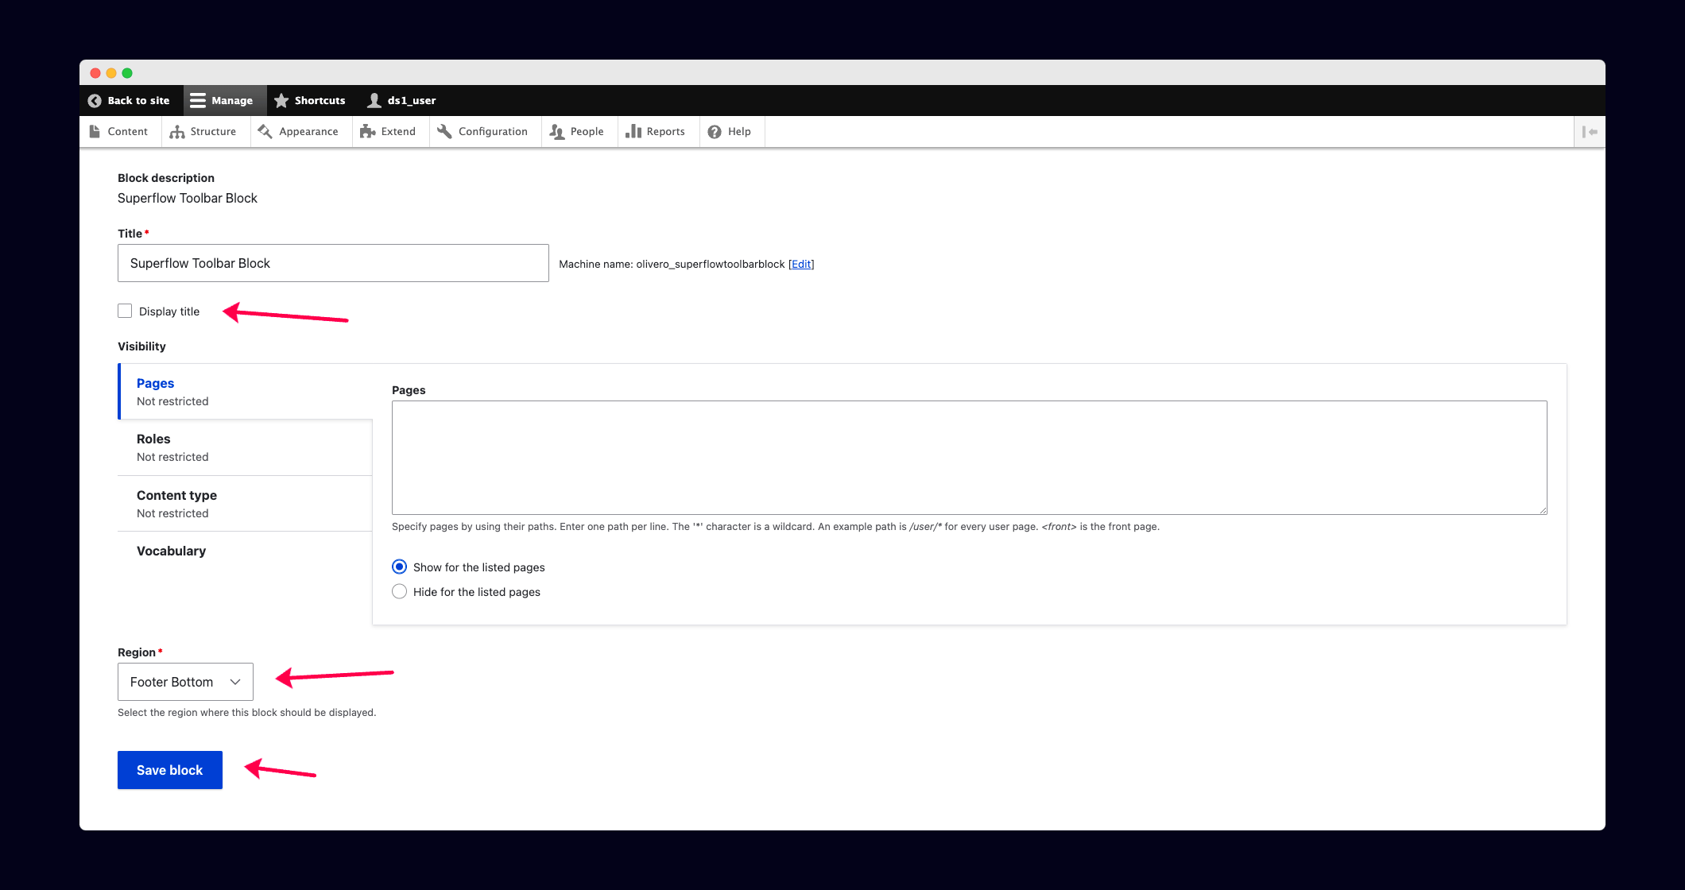
Task: Click the 'Superflow Toolbar Block' description text
Action: (x=188, y=199)
